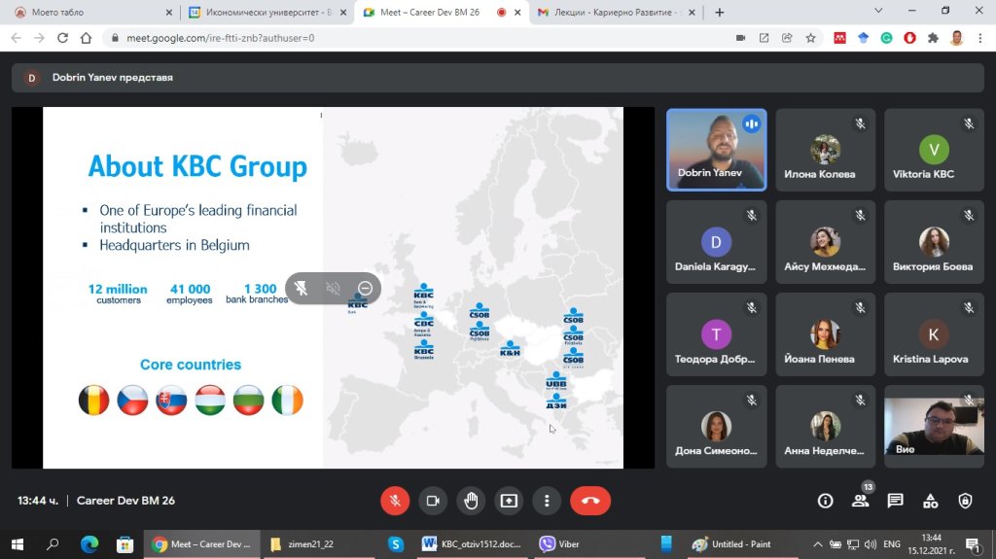
Task: Turn off camera in Meet controls
Action: pyautogui.click(x=433, y=501)
